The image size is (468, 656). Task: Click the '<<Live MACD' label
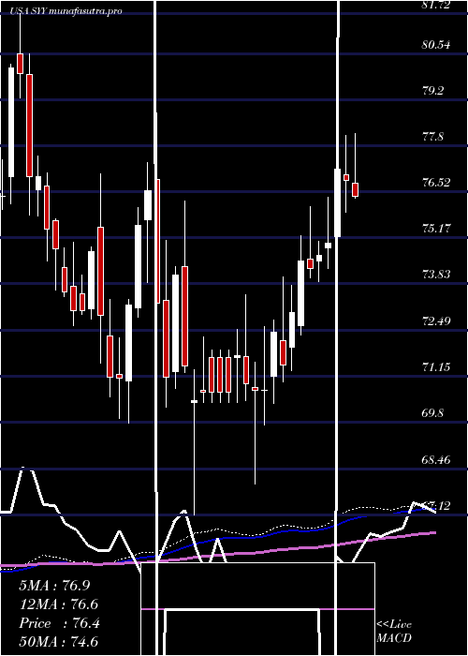394,631
